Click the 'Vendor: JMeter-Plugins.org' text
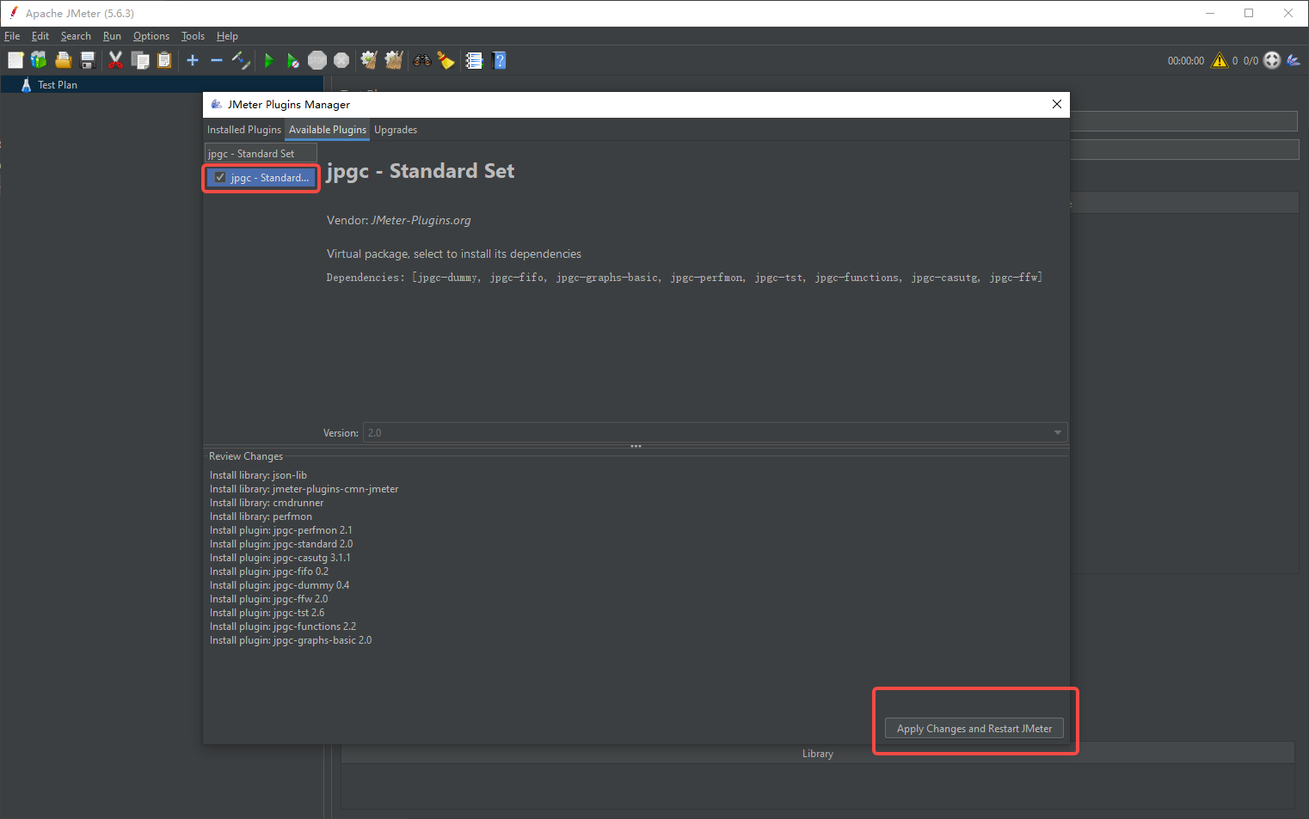 (x=399, y=220)
